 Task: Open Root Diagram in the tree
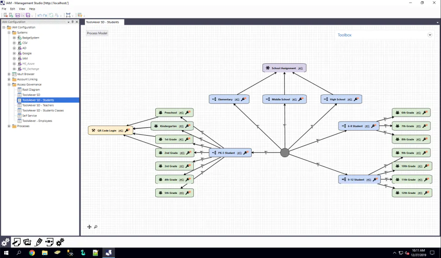point(31,90)
